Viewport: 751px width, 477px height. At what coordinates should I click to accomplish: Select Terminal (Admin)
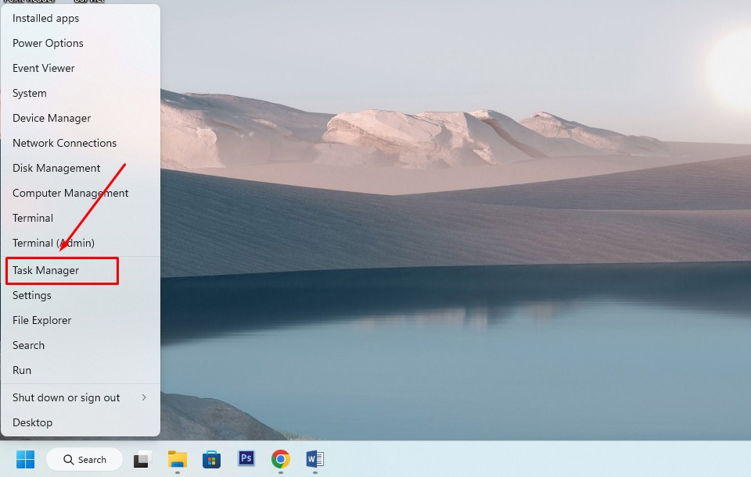click(x=53, y=243)
